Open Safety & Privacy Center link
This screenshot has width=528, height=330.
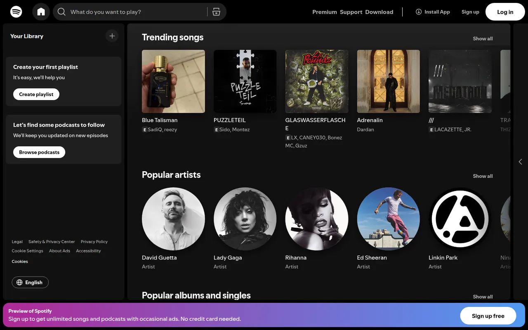[x=52, y=242]
